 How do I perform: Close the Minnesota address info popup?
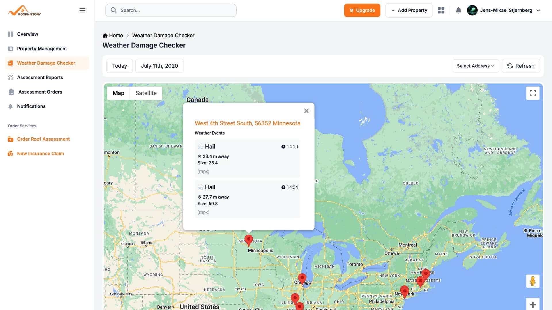click(x=306, y=111)
